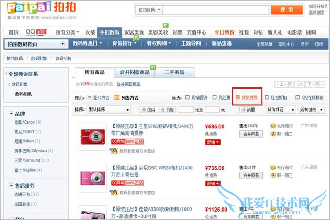The image size is (330, 220).
Task: Open the 诚信保证 dropdown
Action: [281, 109]
